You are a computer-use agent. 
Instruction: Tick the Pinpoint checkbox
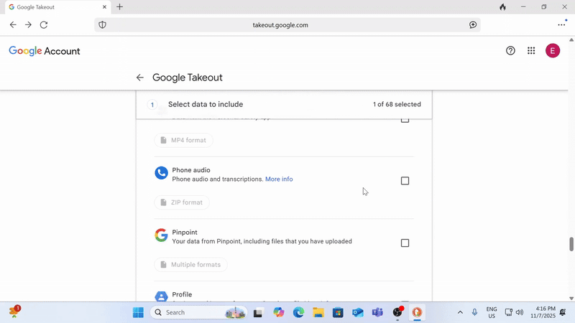point(405,243)
